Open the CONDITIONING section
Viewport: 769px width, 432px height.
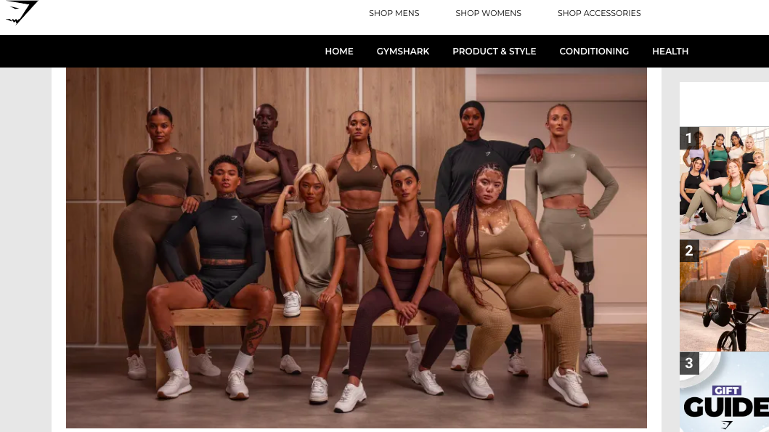[x=594, y=51]
